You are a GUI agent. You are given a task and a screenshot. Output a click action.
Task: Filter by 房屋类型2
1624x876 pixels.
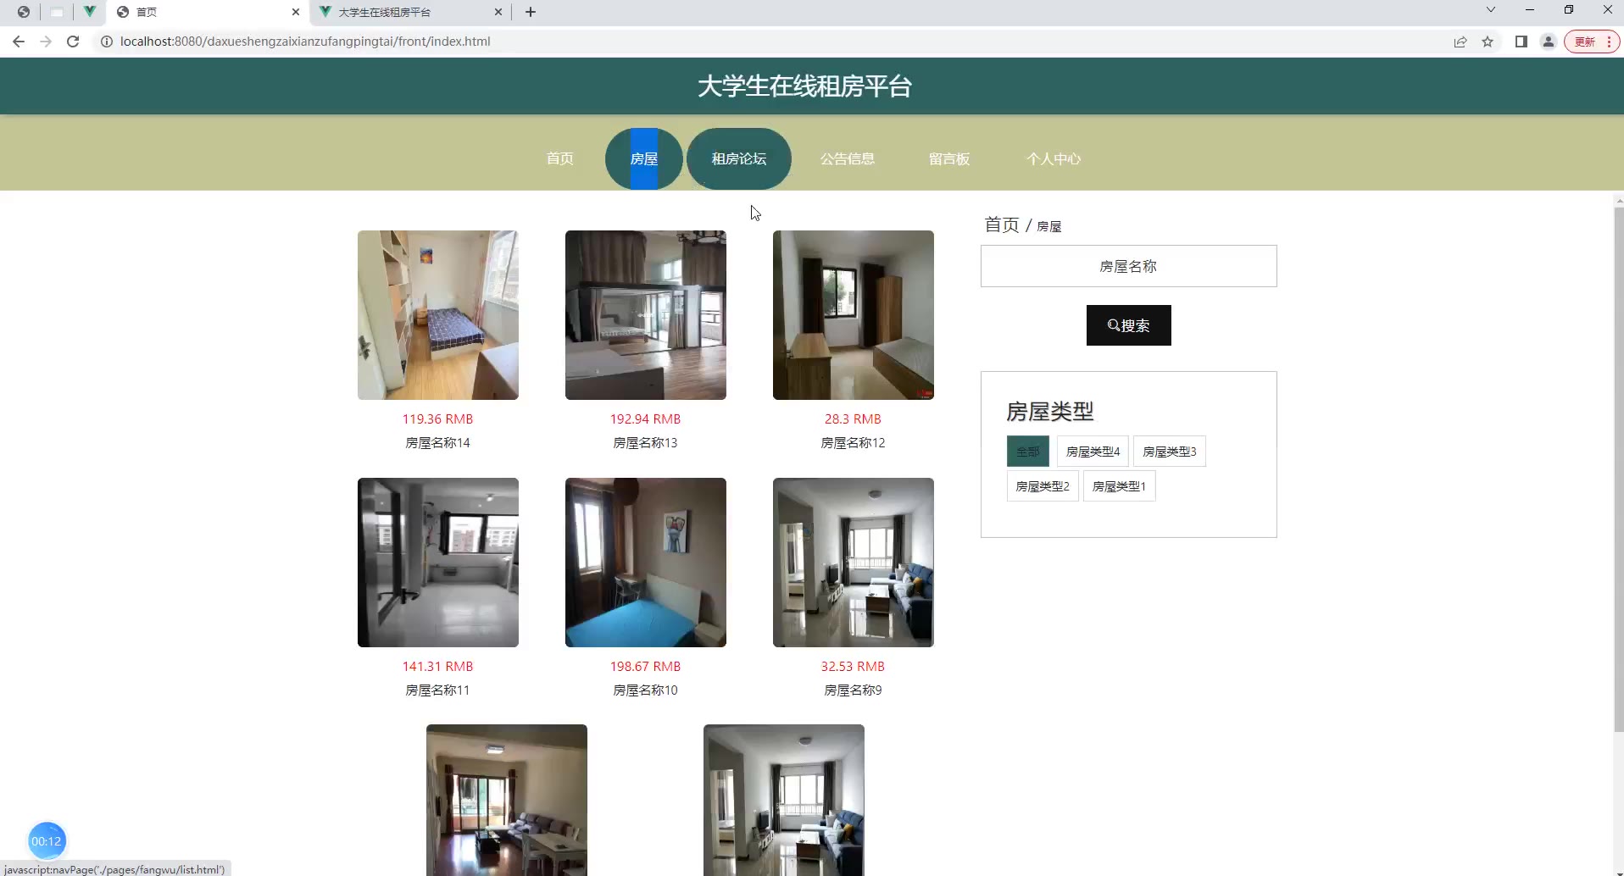tap(1043, 486)
